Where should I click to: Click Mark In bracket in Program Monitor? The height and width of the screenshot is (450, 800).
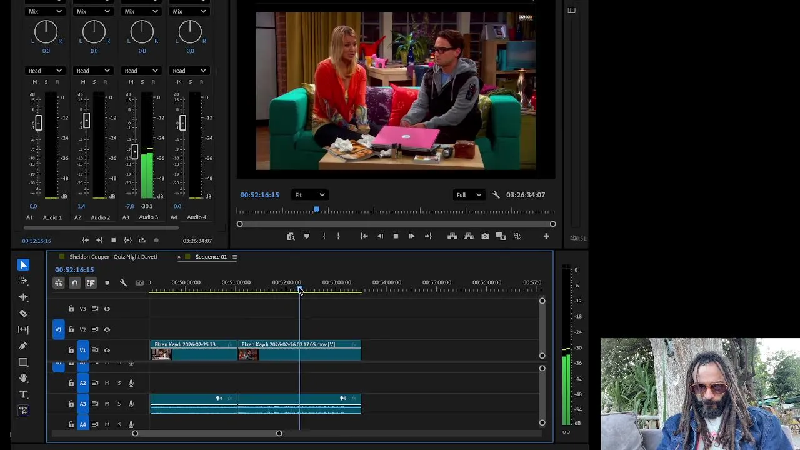coord(324,236)
